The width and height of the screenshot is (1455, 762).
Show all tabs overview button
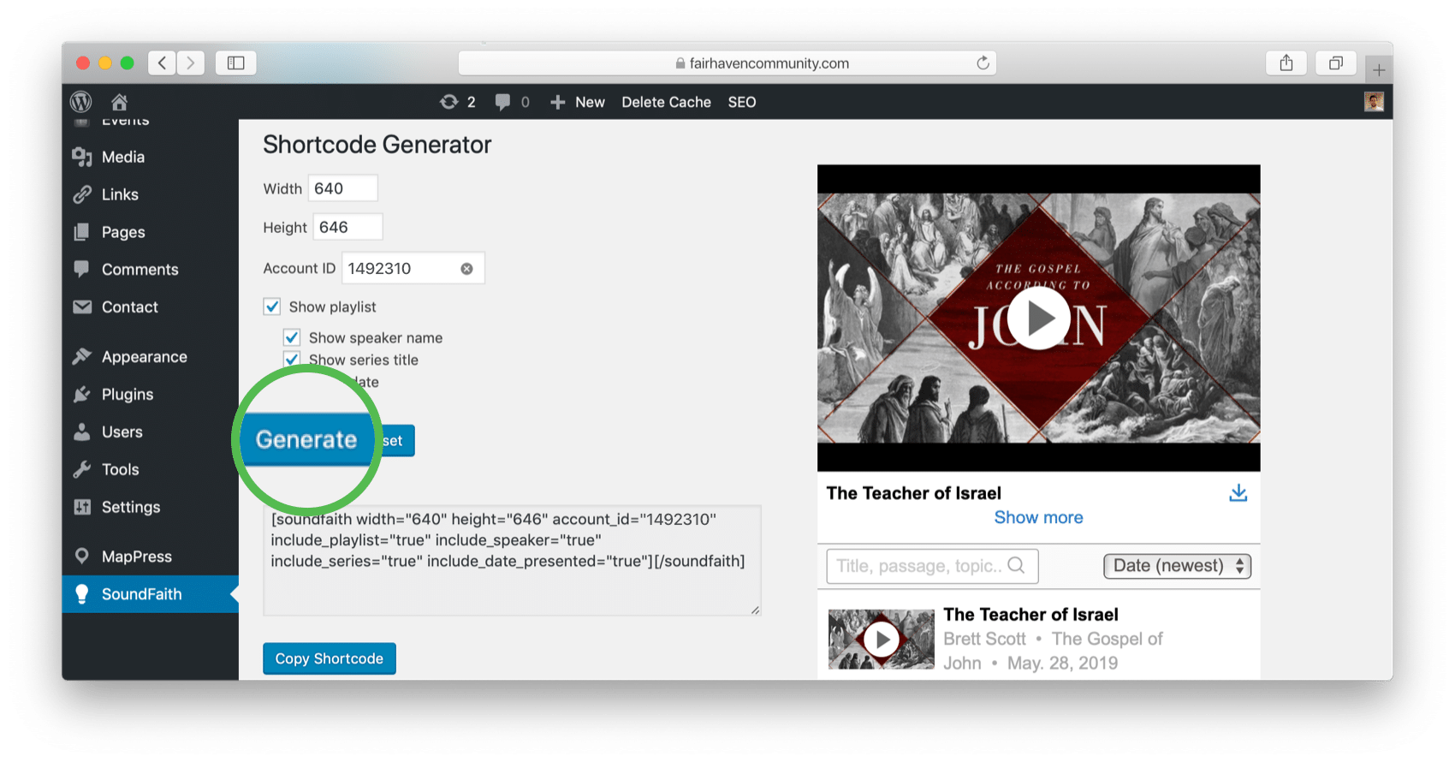1335,63
